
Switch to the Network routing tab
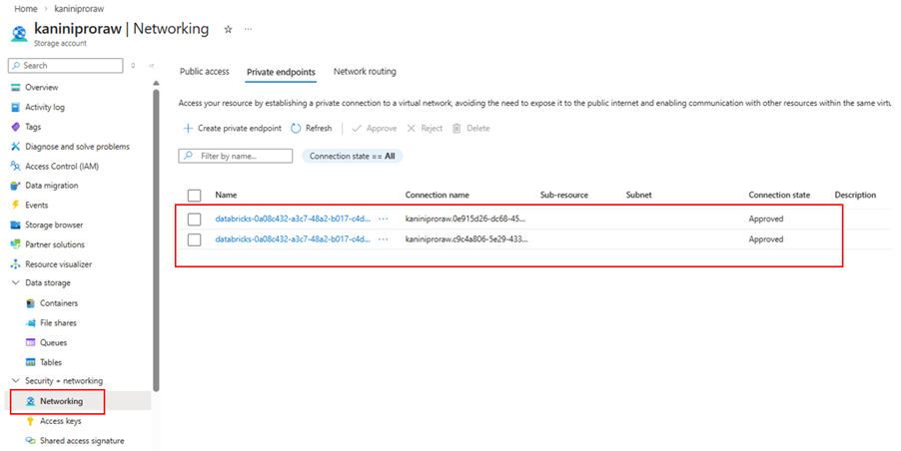[365, 72]
